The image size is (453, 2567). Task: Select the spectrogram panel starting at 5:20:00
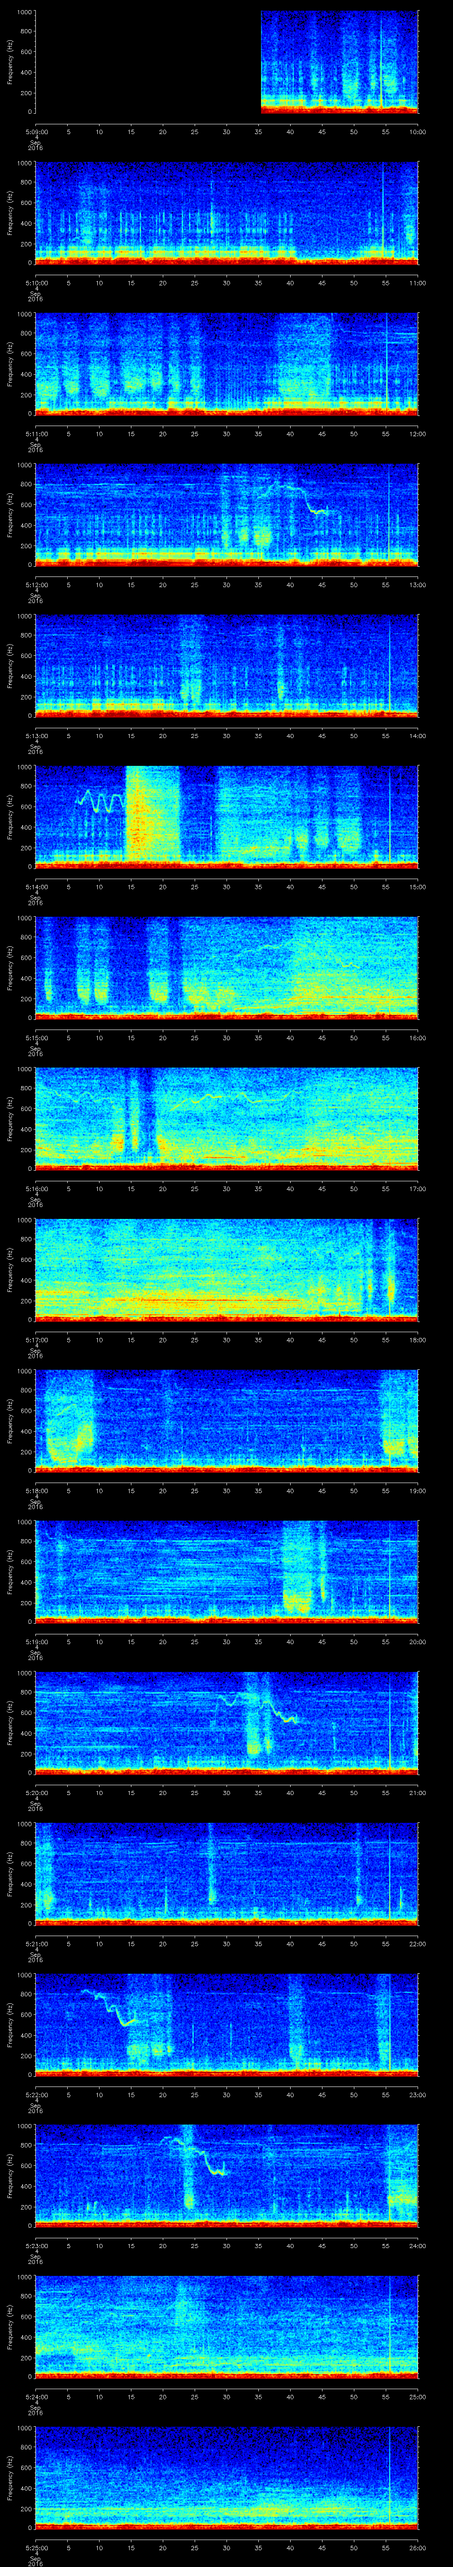(x=227, y=1722)
